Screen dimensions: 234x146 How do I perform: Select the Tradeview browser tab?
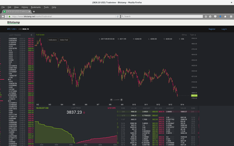pos(17,11)
